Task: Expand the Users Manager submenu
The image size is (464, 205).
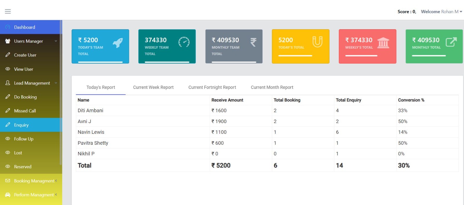Action: coord(56,41)
